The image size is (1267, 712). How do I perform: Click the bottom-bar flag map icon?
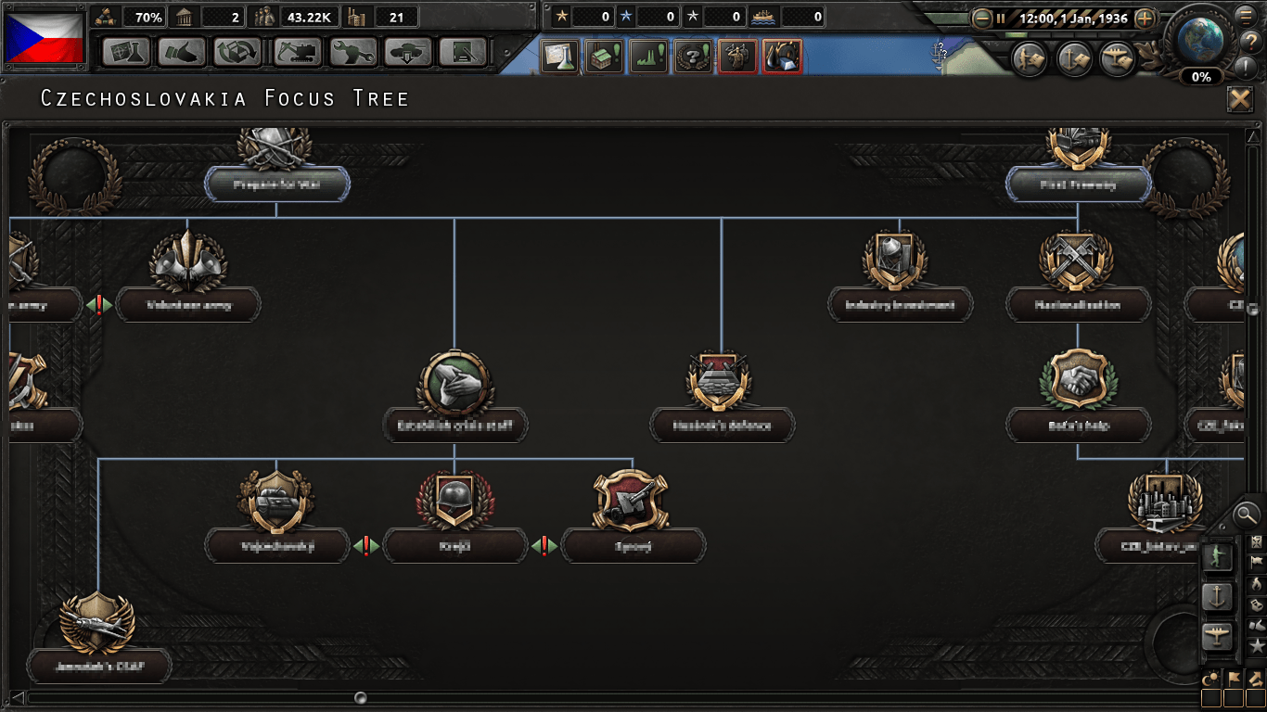click(x=1234, y=680)
